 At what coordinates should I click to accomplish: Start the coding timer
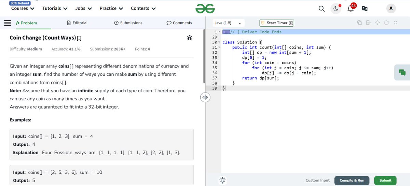click(x=277, y=23)
